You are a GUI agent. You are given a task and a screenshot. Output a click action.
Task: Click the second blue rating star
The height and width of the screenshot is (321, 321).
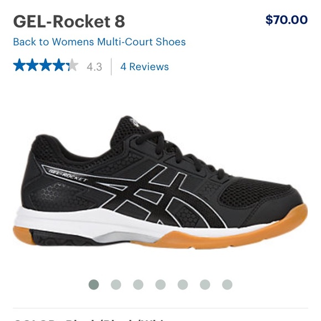(x=33, y=65)
